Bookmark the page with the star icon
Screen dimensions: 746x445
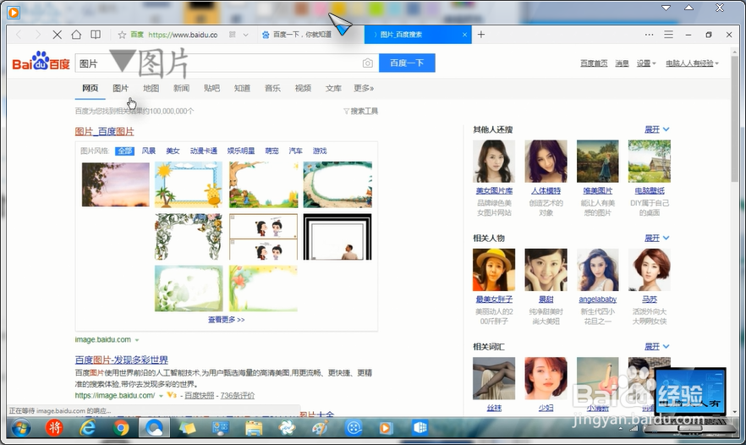point(122,35)
